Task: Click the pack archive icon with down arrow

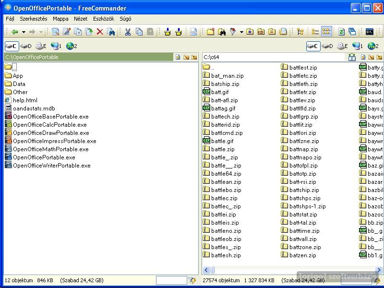Action: coord(168,32)
